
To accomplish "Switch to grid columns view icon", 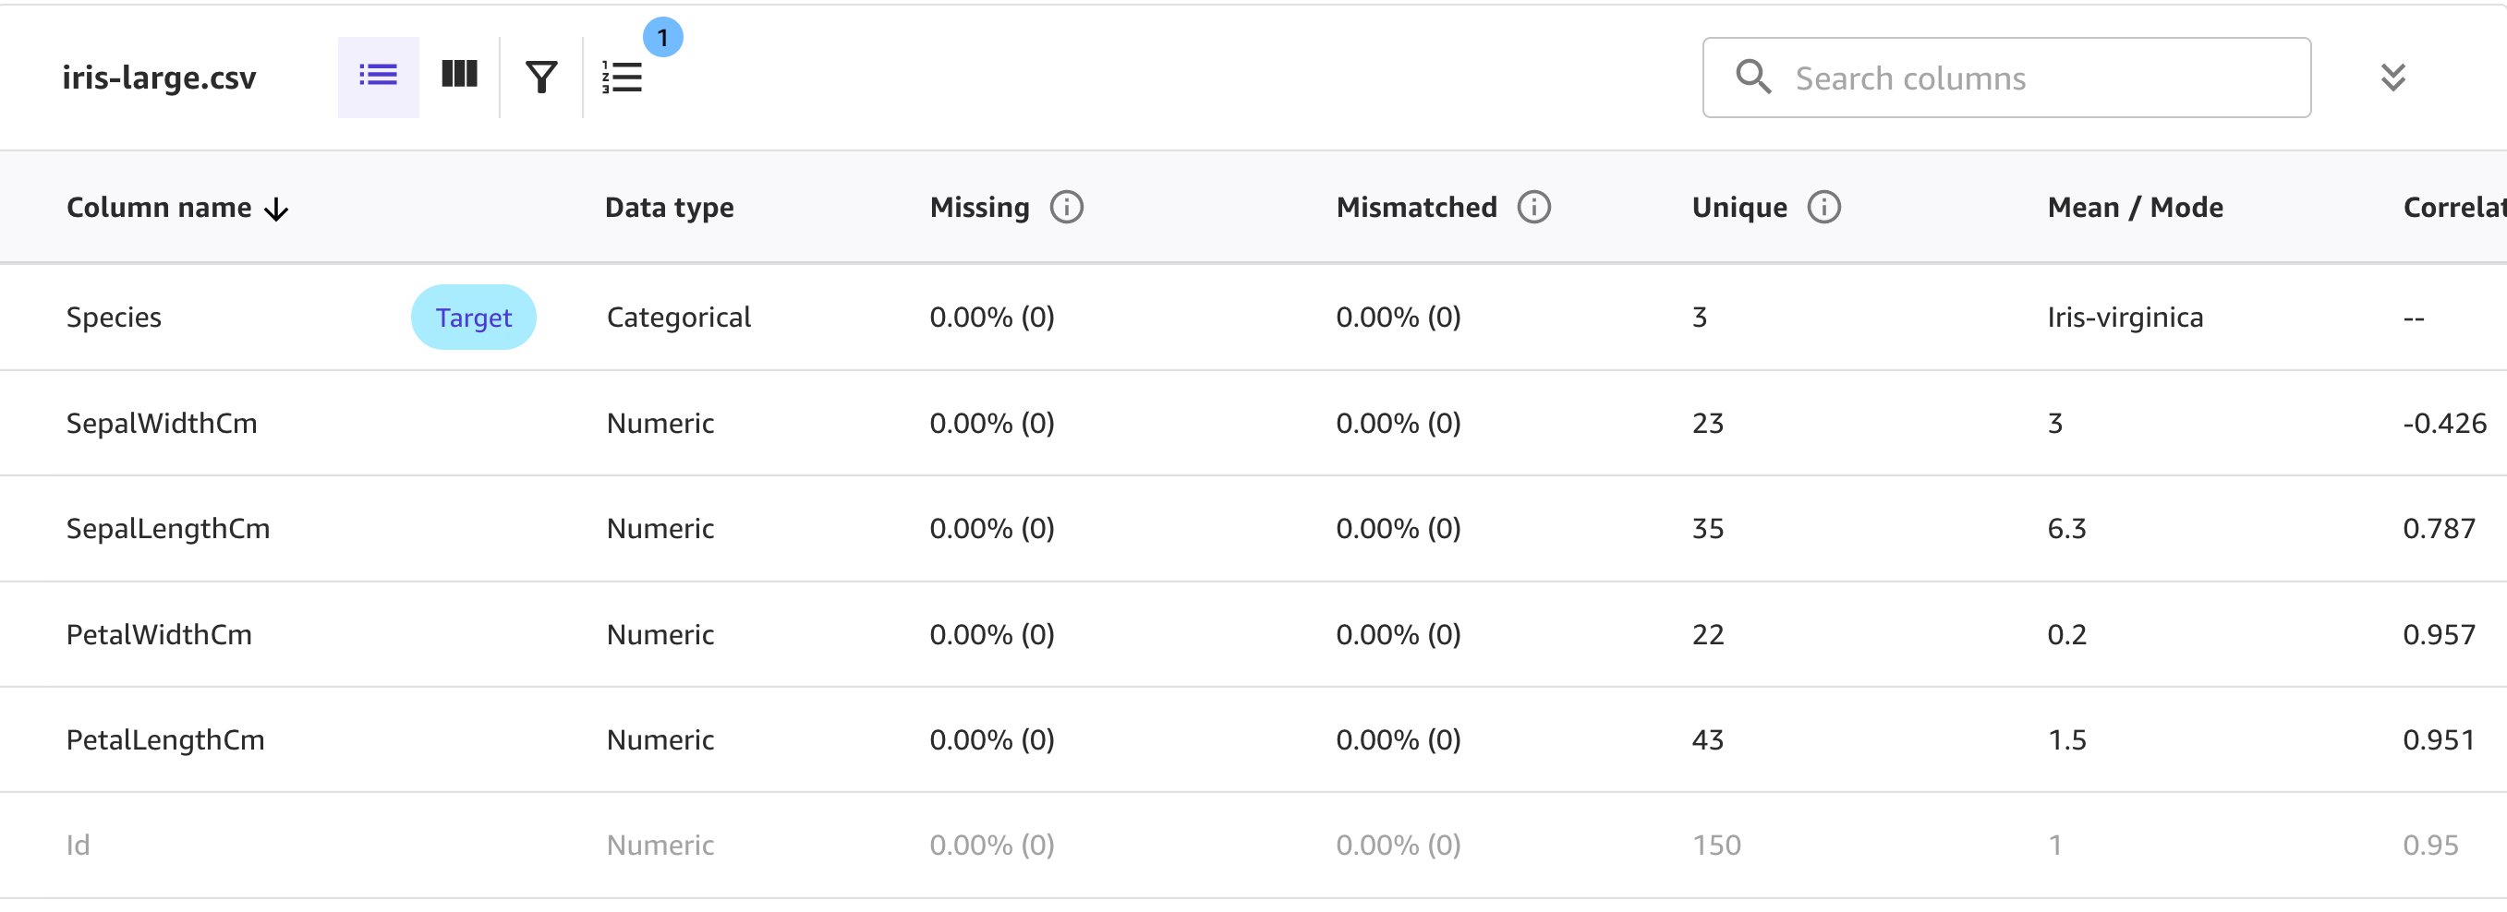I will tap(459, 75).
